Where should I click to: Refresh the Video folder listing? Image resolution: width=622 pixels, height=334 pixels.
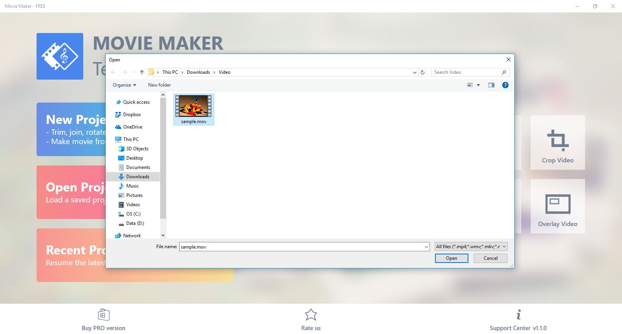[x=423, y=72]
